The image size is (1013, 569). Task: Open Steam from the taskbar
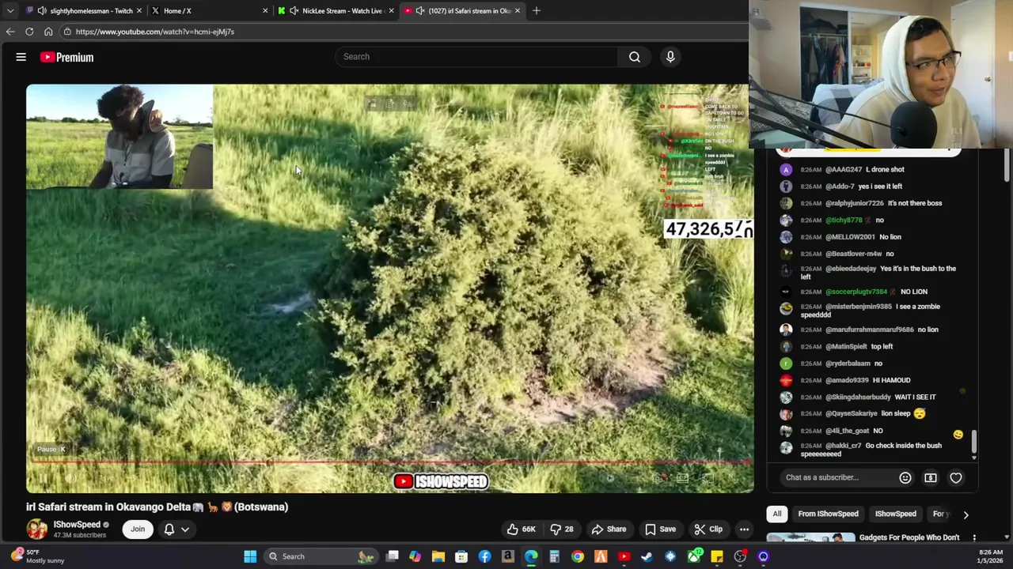tap(647, 556)
